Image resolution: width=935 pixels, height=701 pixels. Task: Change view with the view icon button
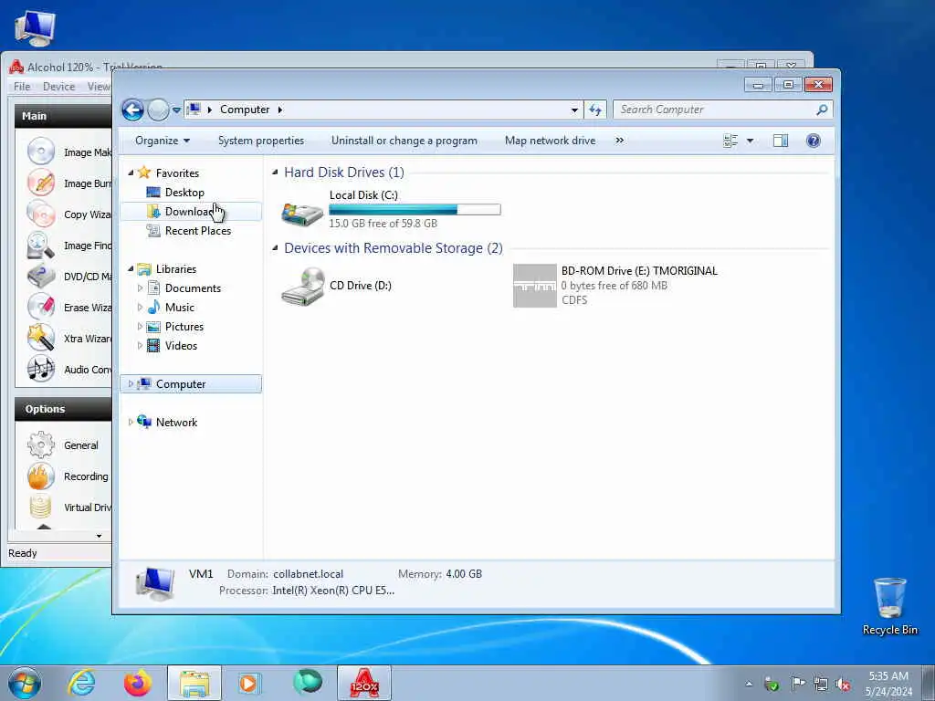click(730, 141)
